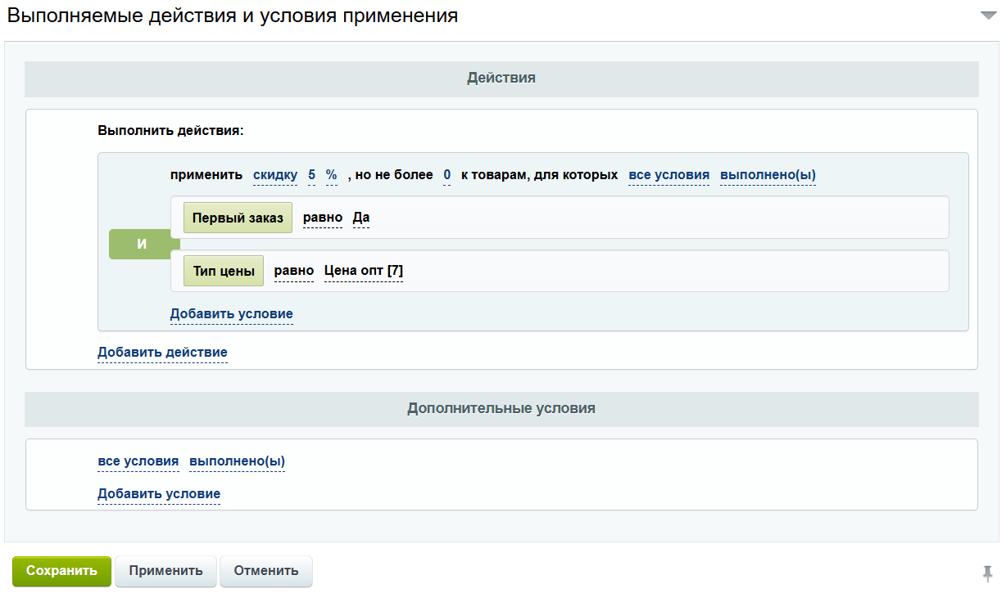Click the Применить button

pos(165,571)
